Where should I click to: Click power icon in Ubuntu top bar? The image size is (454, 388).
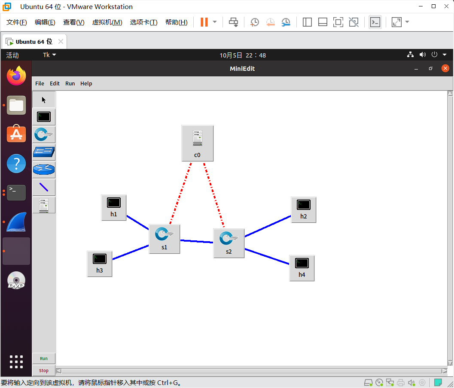coord(434,55)
